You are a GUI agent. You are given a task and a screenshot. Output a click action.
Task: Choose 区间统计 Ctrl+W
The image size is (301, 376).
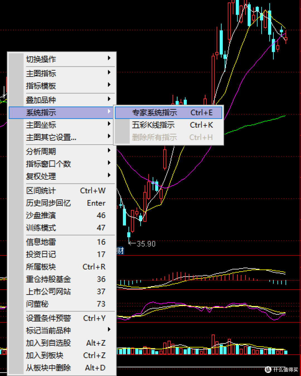[x=62, y=191]
